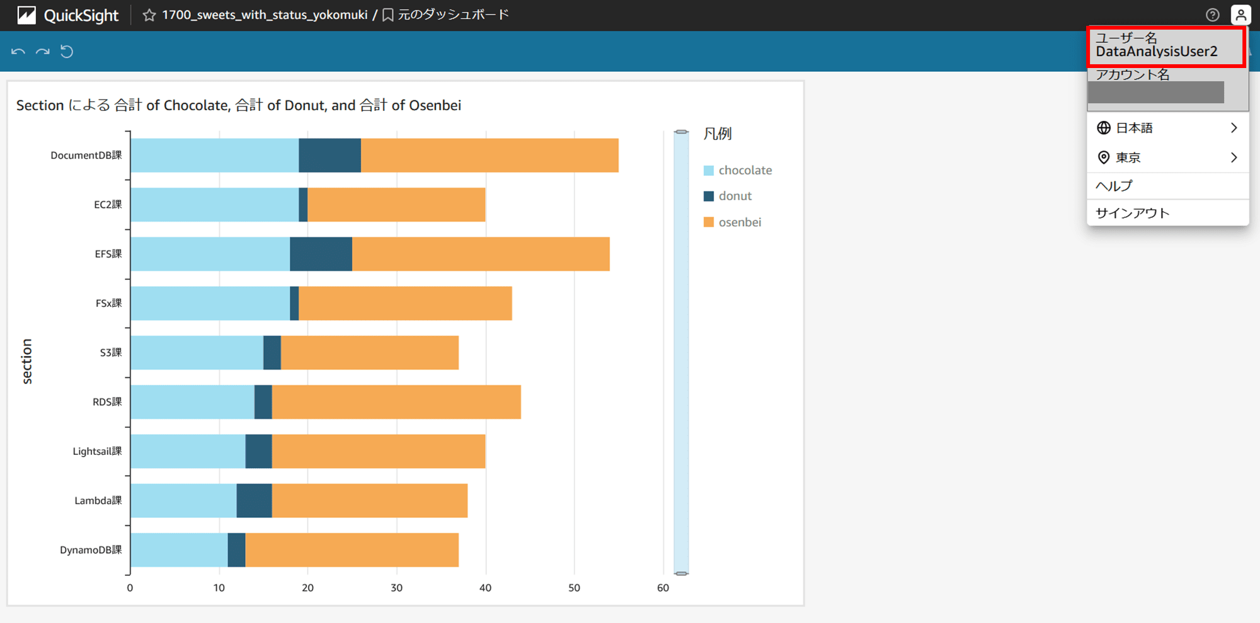Click the dashboard name 1700_sweets_with_status_yokomuki
Screen dimensions: 1260x623
265,15
